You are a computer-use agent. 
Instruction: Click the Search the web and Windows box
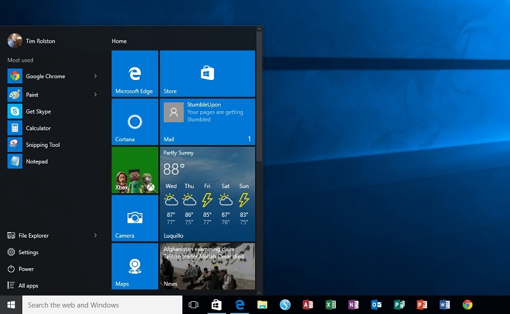pyautogui.click(x=102, y=305)
